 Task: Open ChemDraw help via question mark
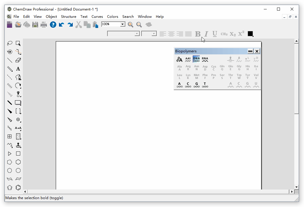(53, 25)
